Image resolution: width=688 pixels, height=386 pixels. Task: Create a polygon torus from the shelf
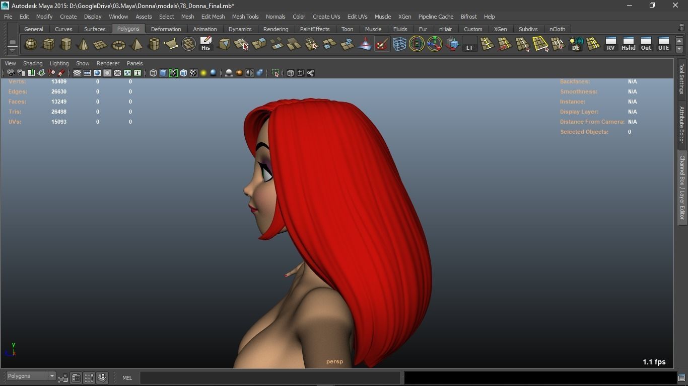click(118, 44)
